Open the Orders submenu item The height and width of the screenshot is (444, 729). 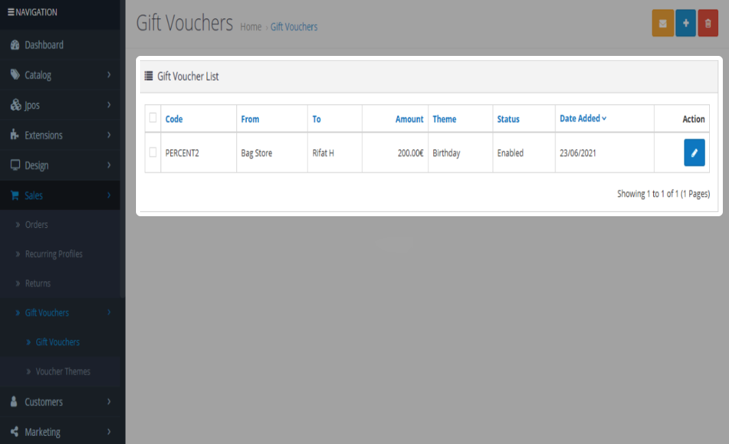[36, 224]
